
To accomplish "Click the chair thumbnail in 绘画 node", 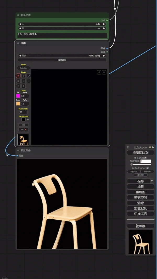I will (x=23, y=140).
